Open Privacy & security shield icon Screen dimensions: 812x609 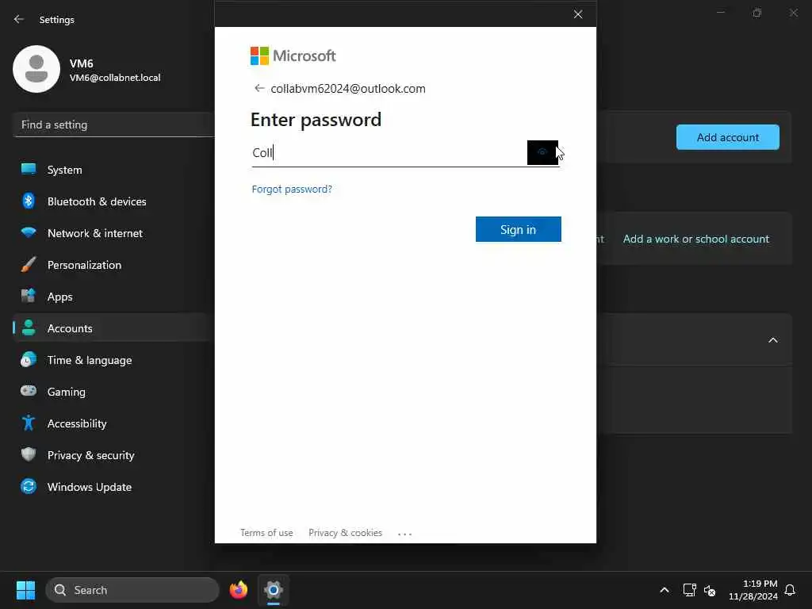(x=29, y=454)
